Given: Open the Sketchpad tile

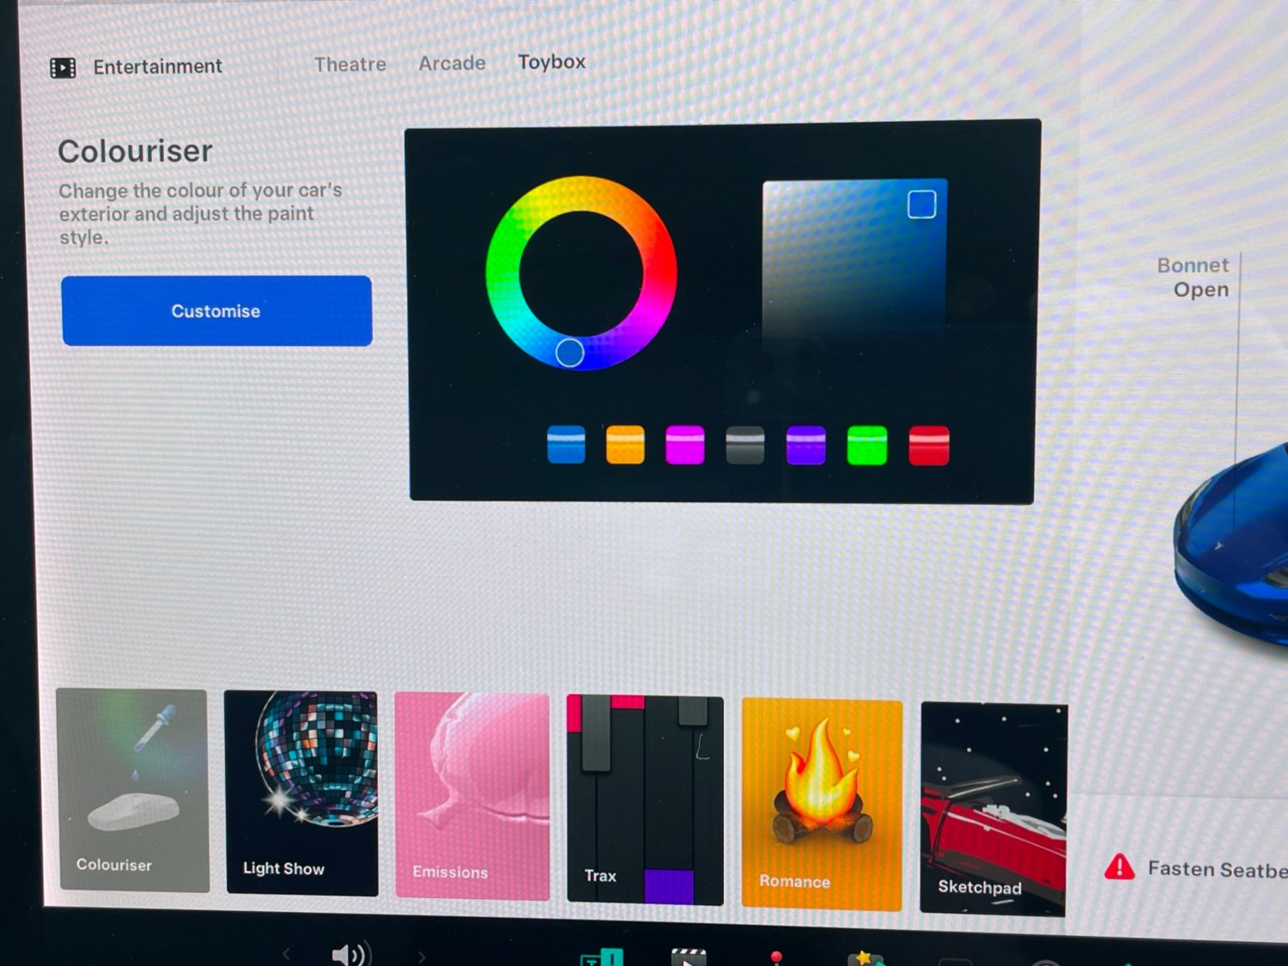Looking at the screenshot, I should click(x=993, y=809).
